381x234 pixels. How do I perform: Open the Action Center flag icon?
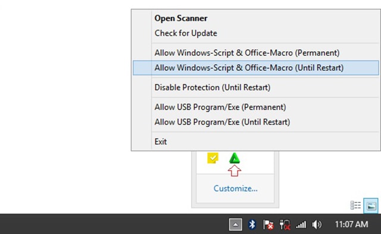coord(268,224)
